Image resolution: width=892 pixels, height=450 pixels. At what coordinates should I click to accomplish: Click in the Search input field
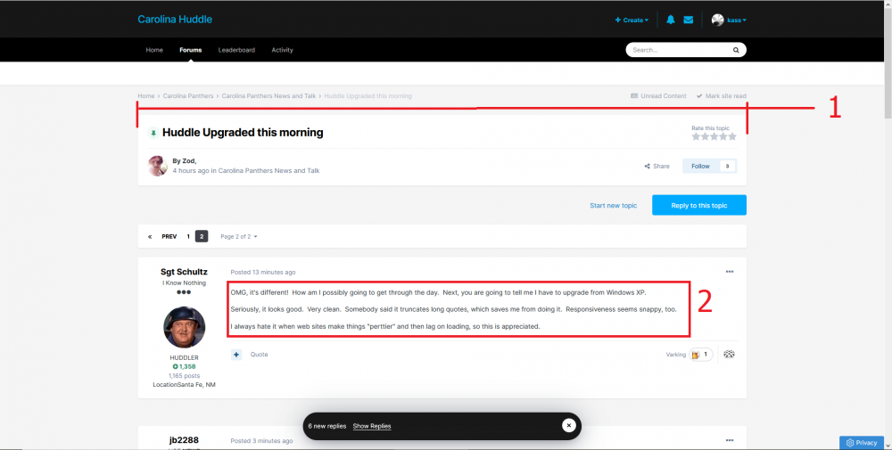coord(680,50)
